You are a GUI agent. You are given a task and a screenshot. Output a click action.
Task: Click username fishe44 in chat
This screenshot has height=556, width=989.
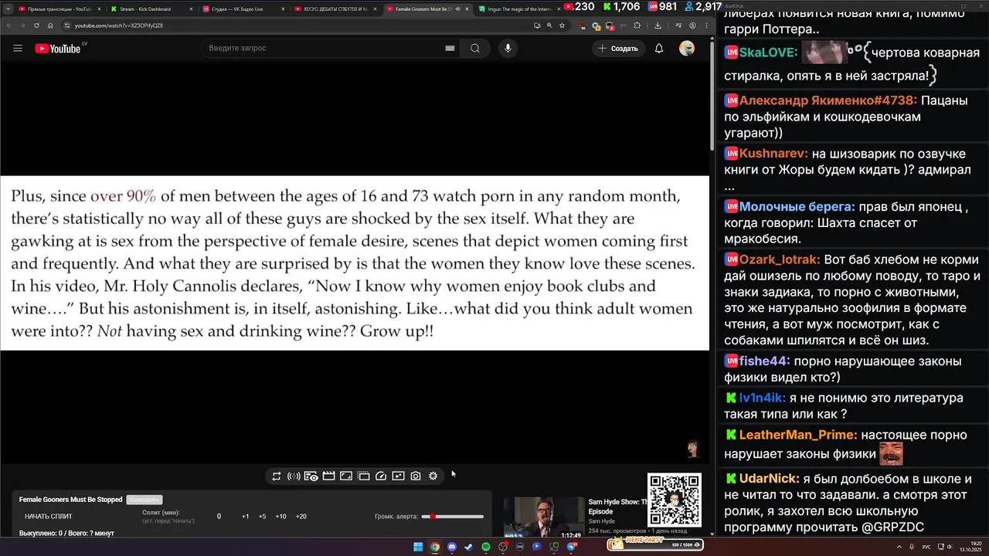[x=764, y=361]
